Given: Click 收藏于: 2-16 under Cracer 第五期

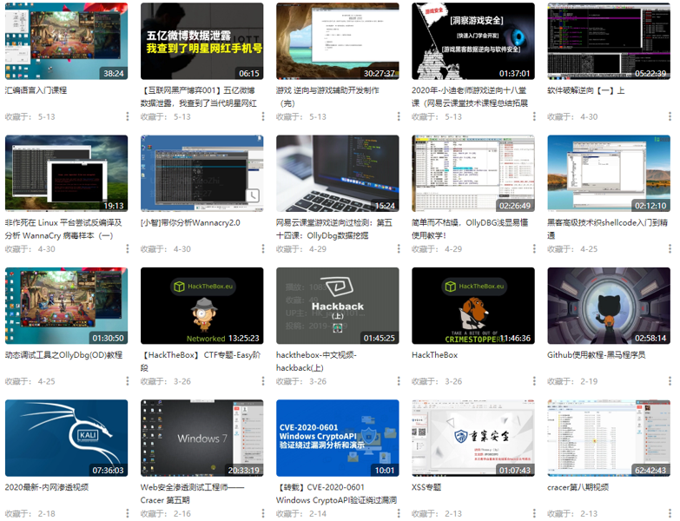Looking at the screenshot, I should 166,514.
